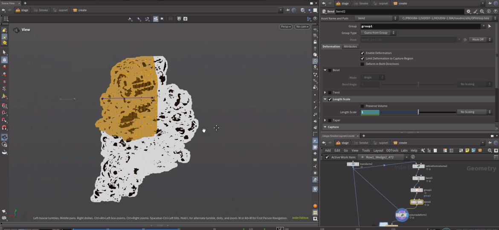
Task: Open the Persp viewport dropdown
Action: coord(286,27)
